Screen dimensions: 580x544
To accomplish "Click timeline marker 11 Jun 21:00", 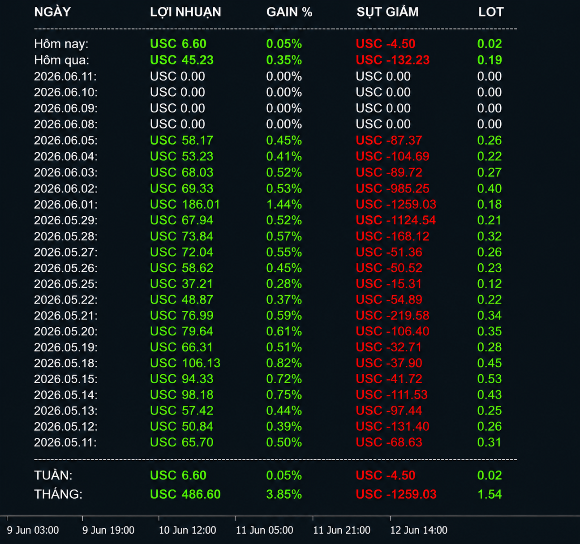I will tap(342, 530).
